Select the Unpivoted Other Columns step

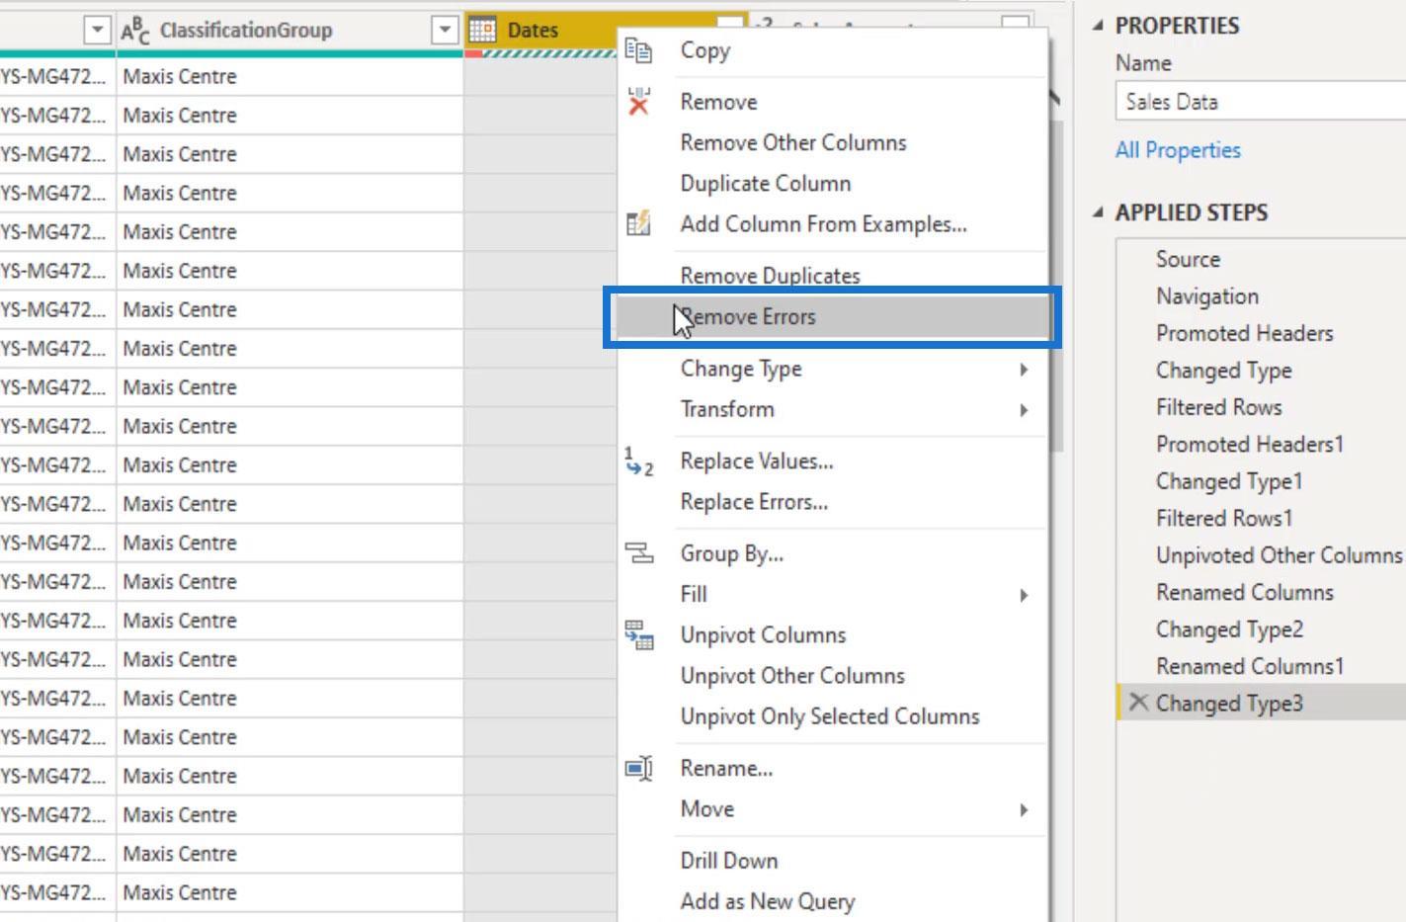coord(1279,555)
